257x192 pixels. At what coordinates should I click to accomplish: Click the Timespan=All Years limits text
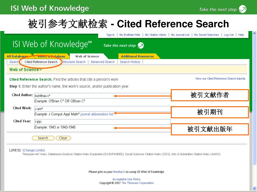(x=121, y=154)
